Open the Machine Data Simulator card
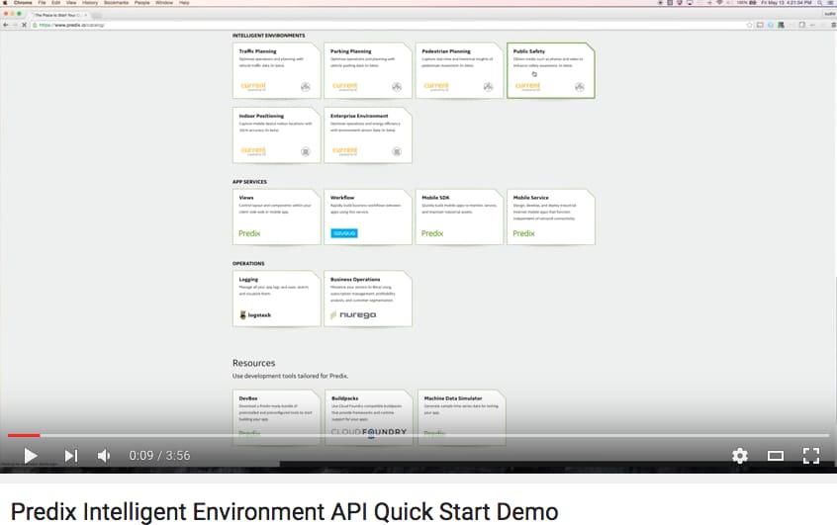 pyautogui.click(x=461, y=417)
